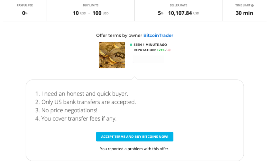Open the bitcoin coins avatar image
Viewport: 268px width, 164px height.
(x=112, y=55)
